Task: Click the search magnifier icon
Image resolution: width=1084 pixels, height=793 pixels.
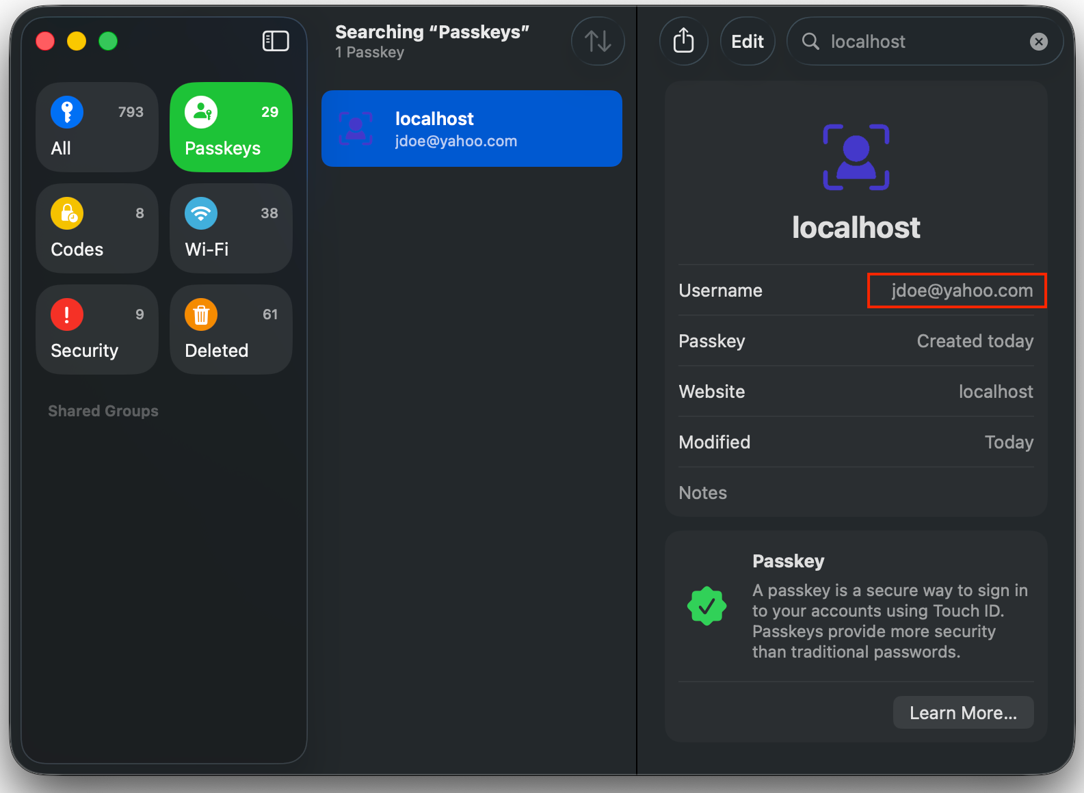Action: (x=810, y=42)
